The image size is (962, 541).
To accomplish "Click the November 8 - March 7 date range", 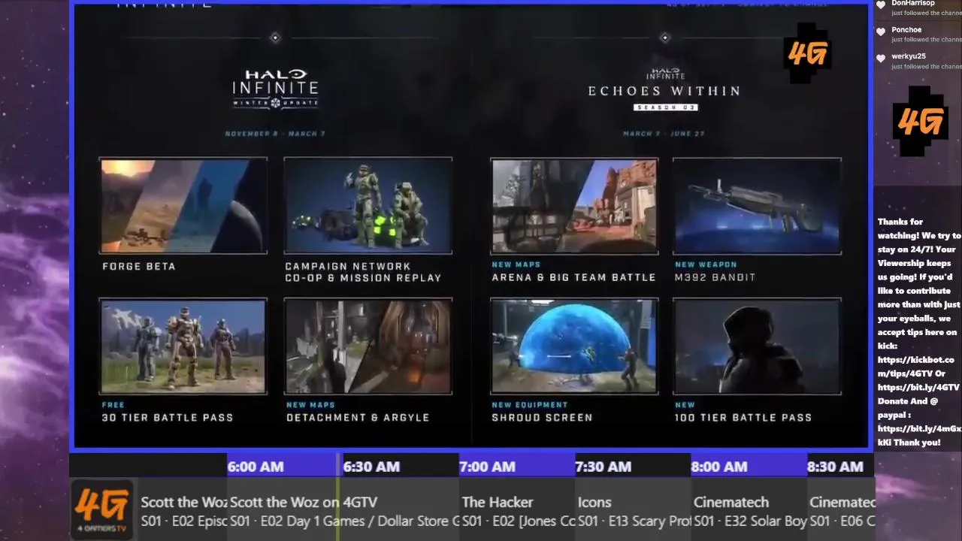I will point(274,134).
